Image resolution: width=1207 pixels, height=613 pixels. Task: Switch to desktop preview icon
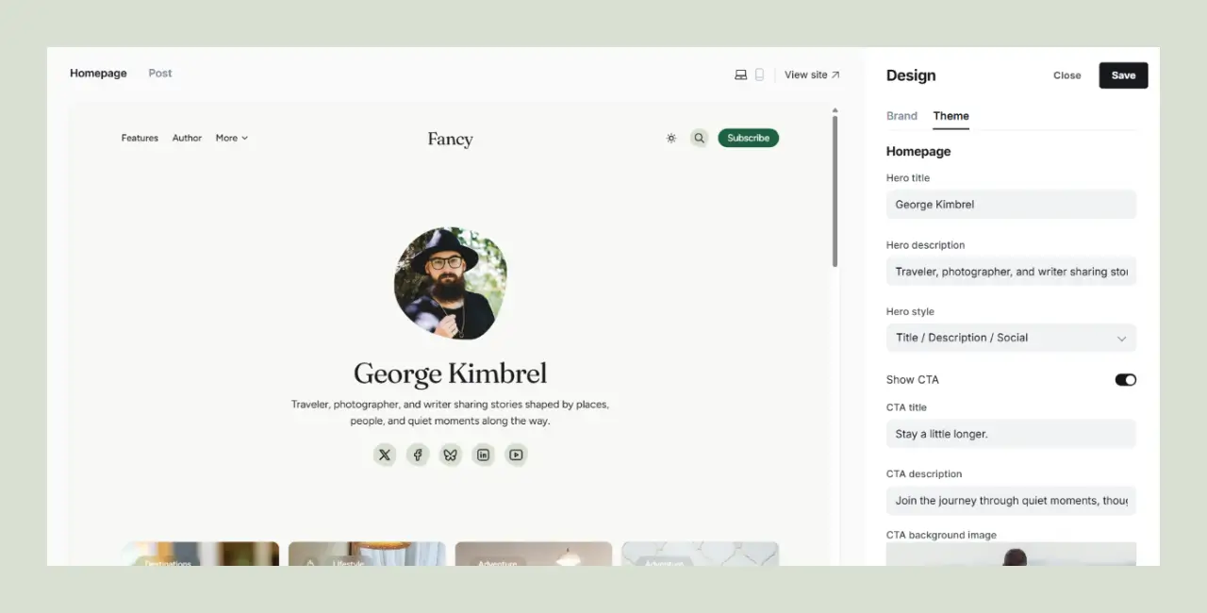(740, 75)
